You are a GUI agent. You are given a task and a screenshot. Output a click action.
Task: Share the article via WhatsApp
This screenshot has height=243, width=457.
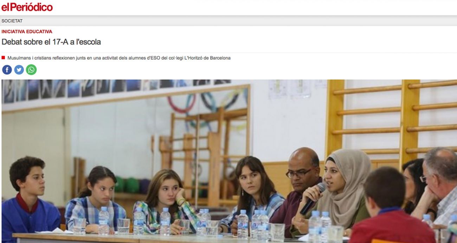[31, 70]
